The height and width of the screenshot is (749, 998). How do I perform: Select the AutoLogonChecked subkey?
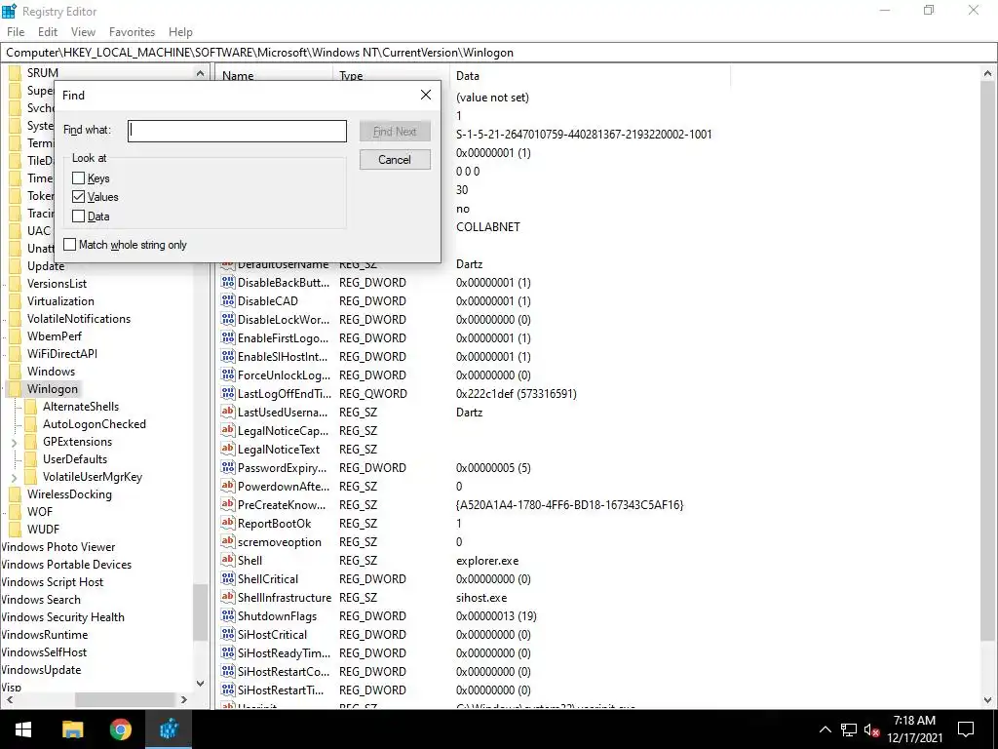tap(95, 424)
